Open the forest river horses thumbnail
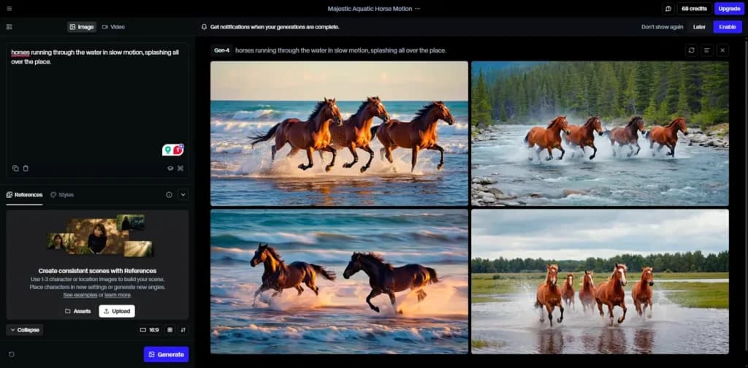This screenshot has height=368, width=748. [600, 134]
